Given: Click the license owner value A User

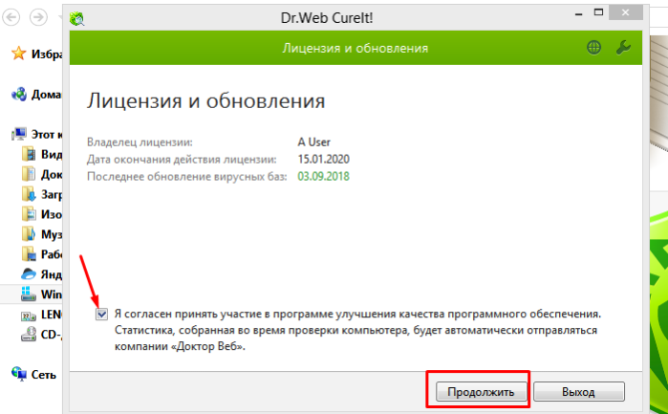Looking at the screenshot, I should pyautogui.click(x=314, y=142).
